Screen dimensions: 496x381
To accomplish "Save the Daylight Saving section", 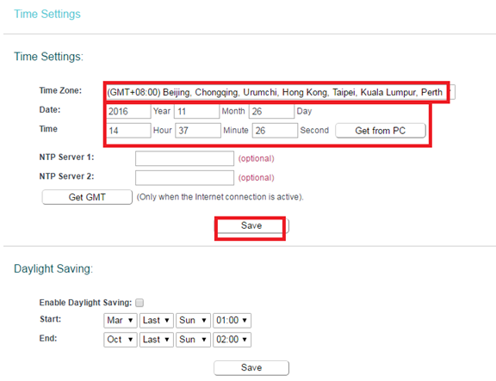I will click(251, 368).
